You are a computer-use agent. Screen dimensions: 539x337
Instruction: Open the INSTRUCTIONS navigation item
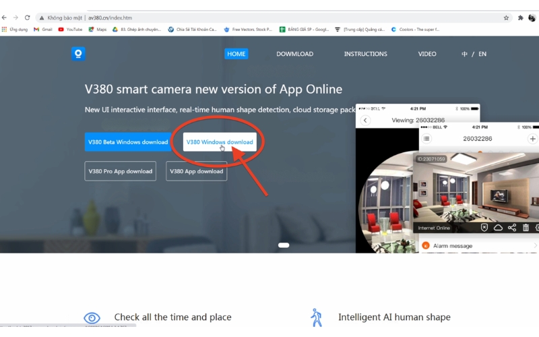point(365,54)
